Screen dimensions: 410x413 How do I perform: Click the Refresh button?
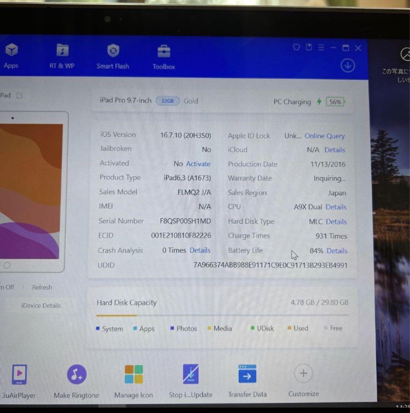click(x=42, y=287)
